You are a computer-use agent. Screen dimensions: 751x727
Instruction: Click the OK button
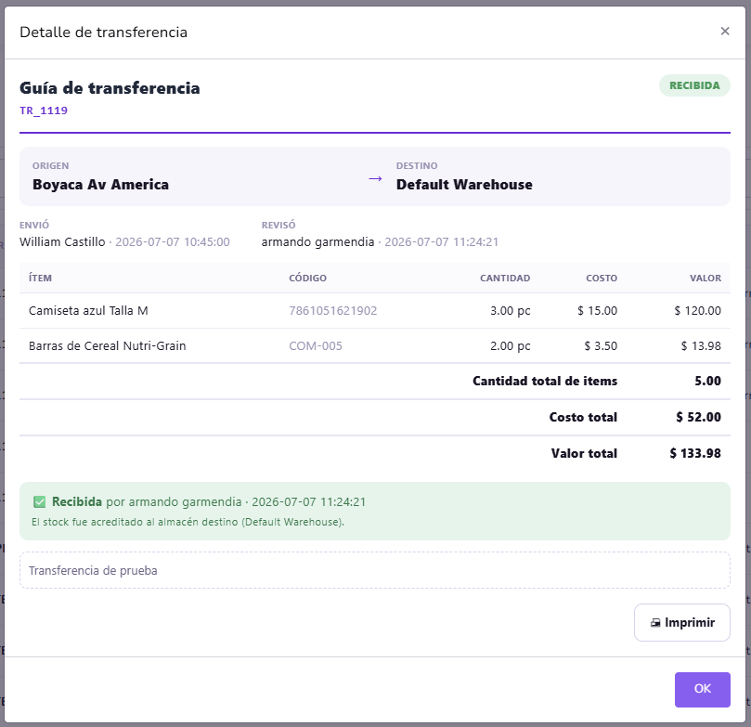tap(702, 689)
